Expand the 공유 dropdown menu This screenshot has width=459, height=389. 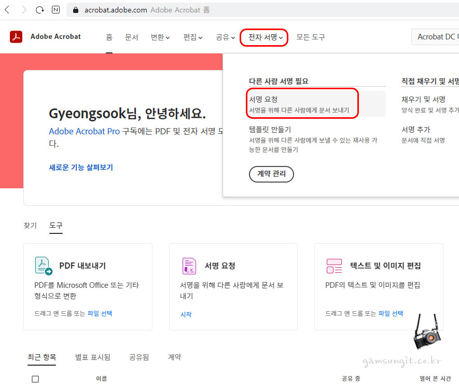(226, 37)
